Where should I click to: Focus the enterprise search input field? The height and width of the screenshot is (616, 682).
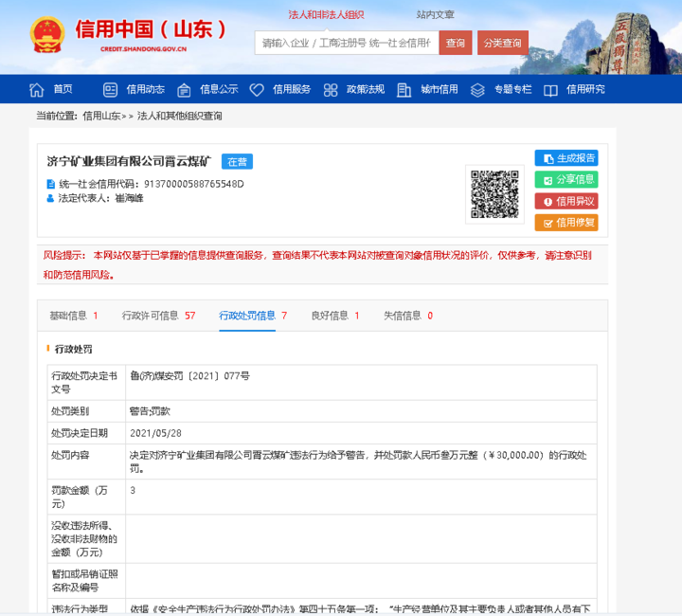tap(347, 43)
